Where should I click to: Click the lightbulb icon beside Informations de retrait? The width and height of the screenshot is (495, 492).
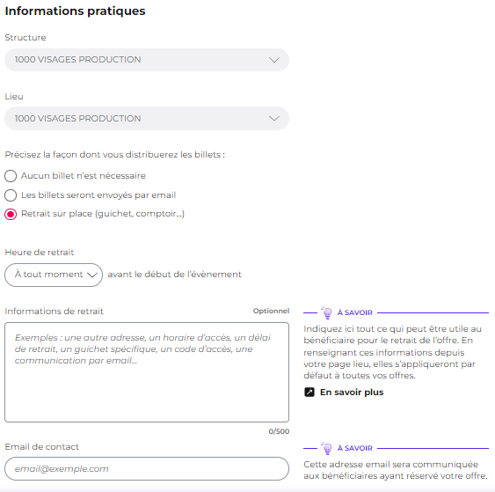point(326,312)
